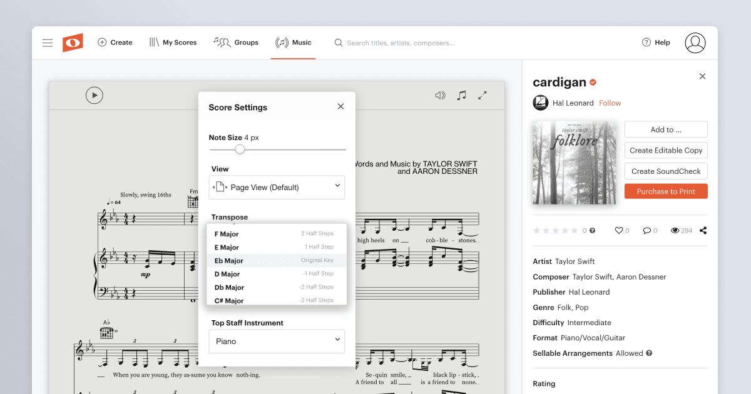Close the Score Settings dialog
This screenshot has width=751, height=394.
click(x=340, y=106)
